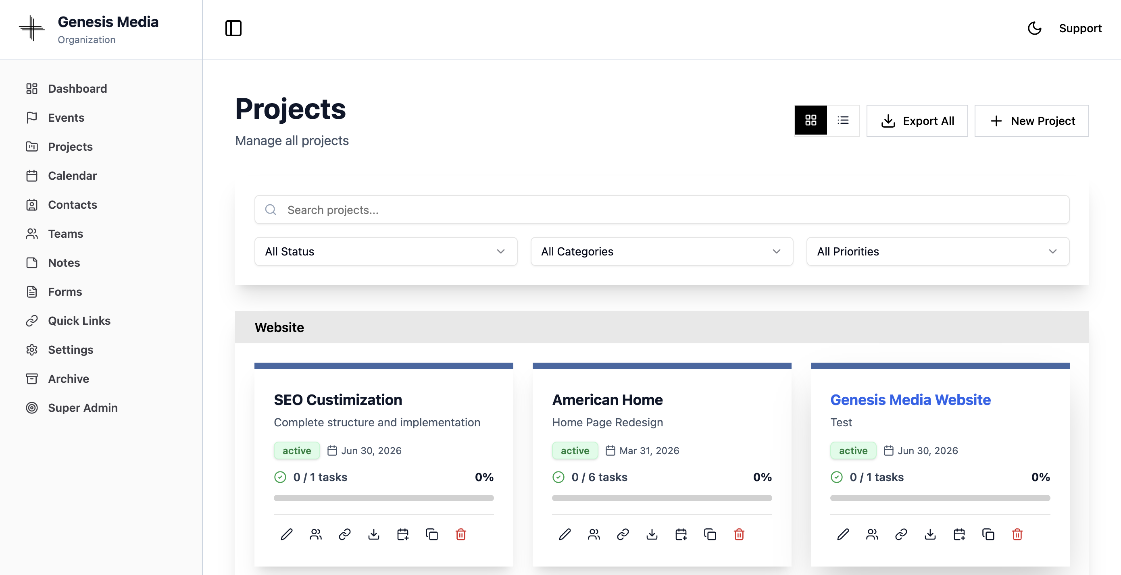
Task: Open the All Categories dropdown
Action: [661, 251]
